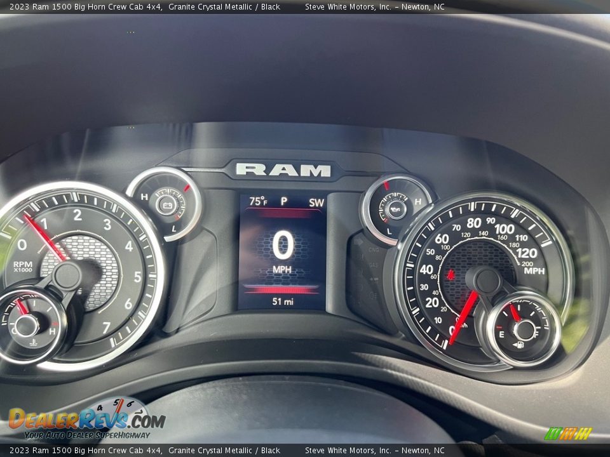The image size is (610, 457).
Task: Click the coolant temperature icon
Action: point(34,342)
